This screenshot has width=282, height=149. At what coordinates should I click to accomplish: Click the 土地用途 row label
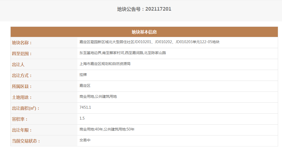tap(22, 98)
